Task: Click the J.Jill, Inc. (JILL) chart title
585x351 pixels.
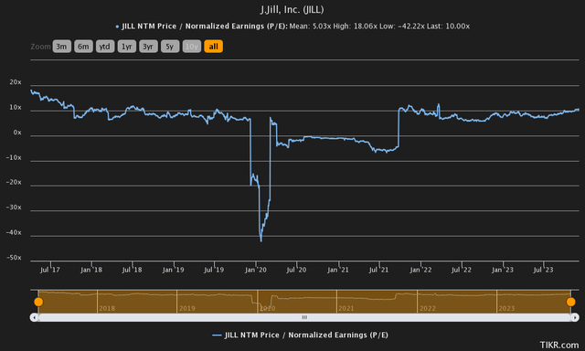Action: (292, 10)
